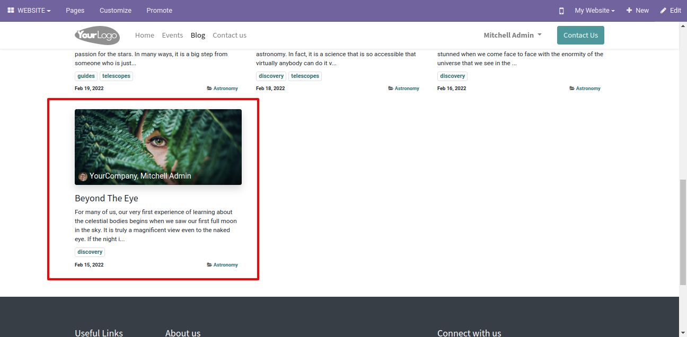Select discovery tag under Feb 18 post
The width and height of the screenshot is (687, 337).
271,76
